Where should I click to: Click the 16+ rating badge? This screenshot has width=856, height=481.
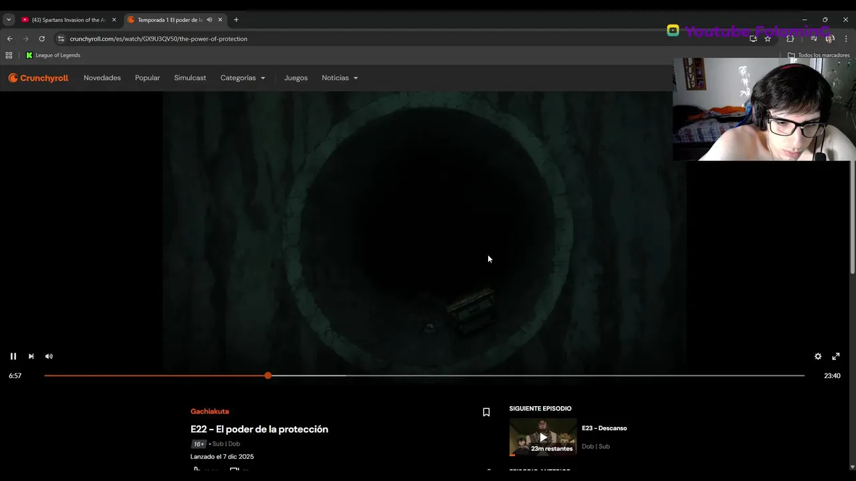pos(199,444)
